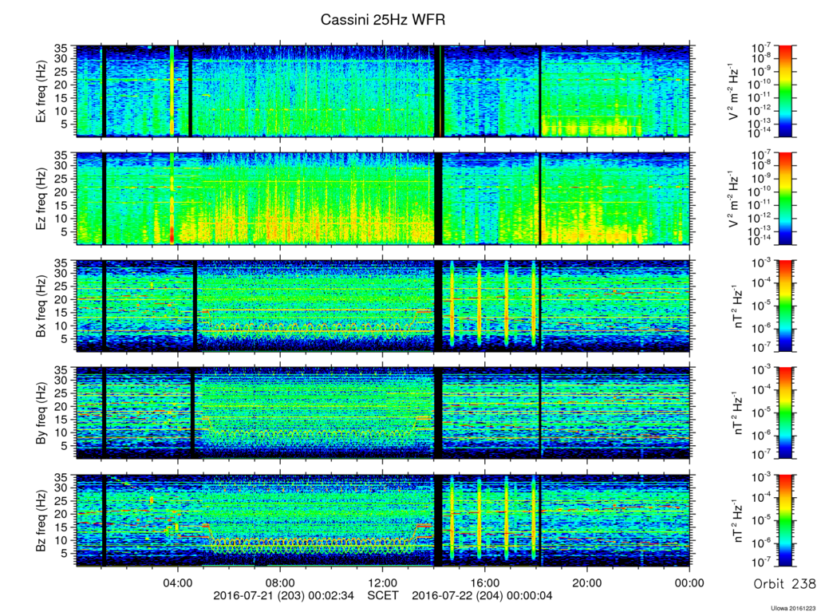Select the 'Bz freq (Hz)' axis label
Viewport: 817px width, 612px height.
point(41,520)
